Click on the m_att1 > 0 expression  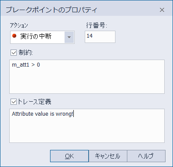click(x=26, y=65)
